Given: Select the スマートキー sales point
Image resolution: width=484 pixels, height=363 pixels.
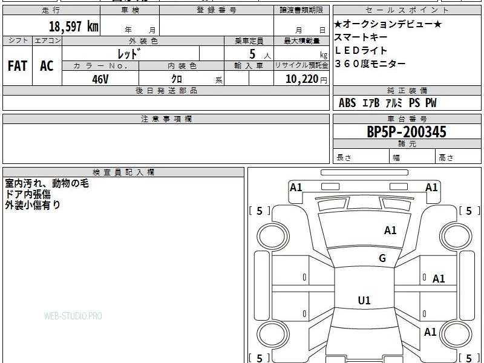Looking at the screenshot, I should click(361, 37).
